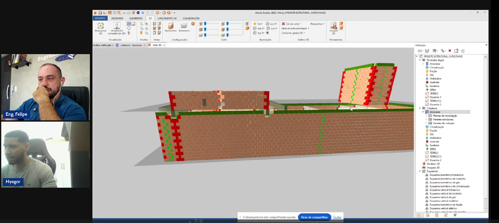Select Esquema isométrico hidráulico in tree
Screen dimensions: 499x223
click(446, 175)
